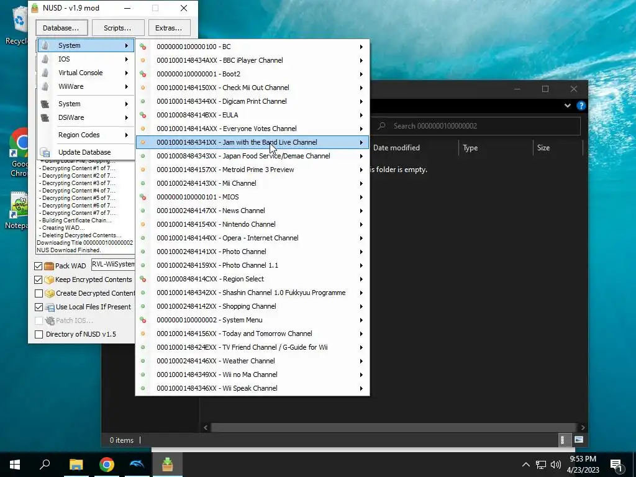Image resolution: width=636 pixels, height=477 pixels.
Task: Expand Shopping Channel submenu arrow
Action: [x=361, y=306]
